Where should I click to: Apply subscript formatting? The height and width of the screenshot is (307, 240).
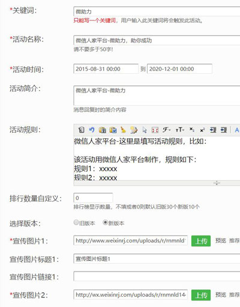point(192,129)
